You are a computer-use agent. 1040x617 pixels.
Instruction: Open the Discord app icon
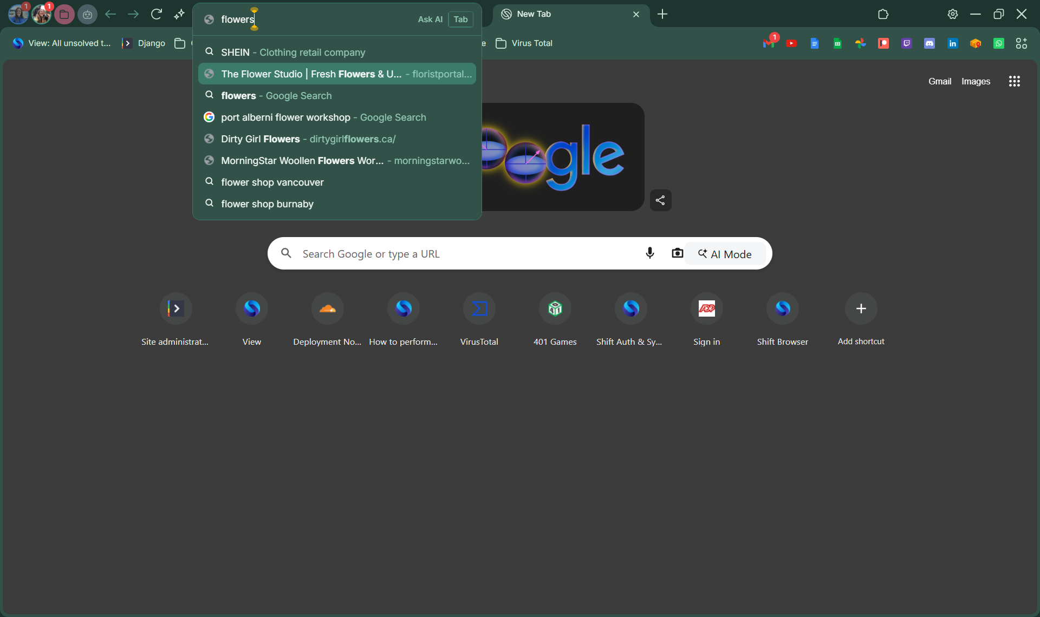929,43
